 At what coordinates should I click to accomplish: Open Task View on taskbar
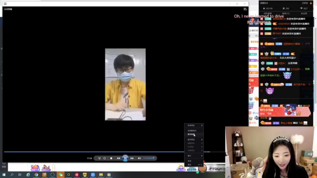(x=19, y=175)
